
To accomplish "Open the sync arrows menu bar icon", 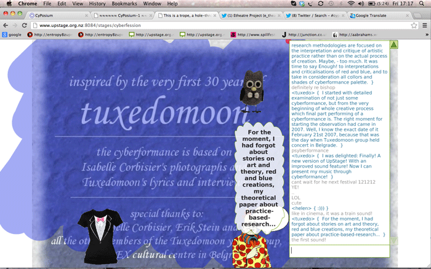I will click(321, 4).
